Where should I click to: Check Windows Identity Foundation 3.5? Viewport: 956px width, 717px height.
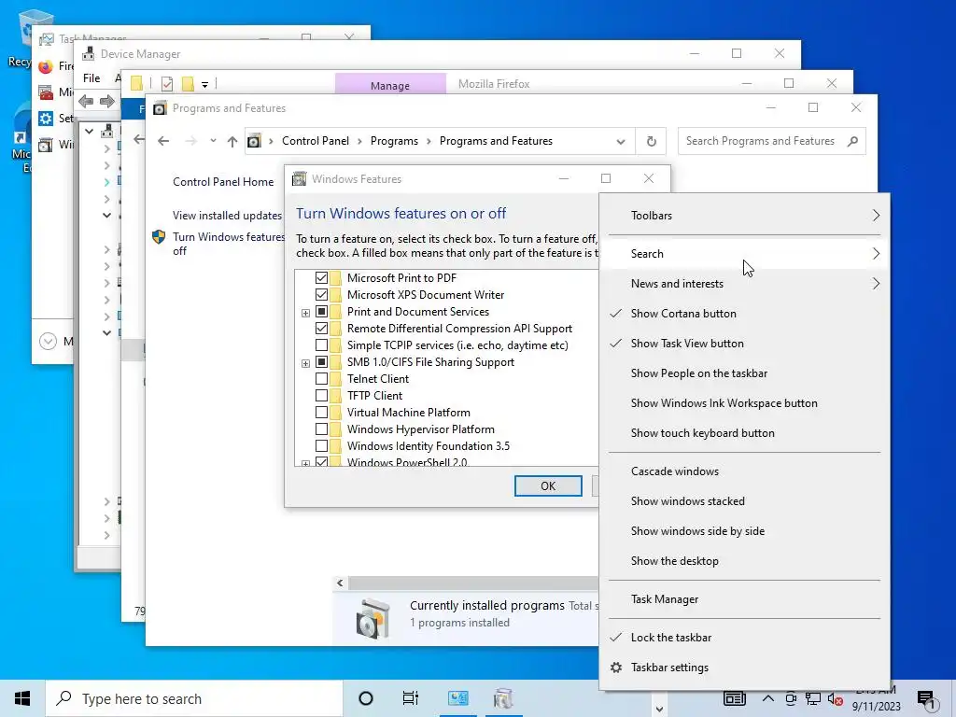(x=321, y=446)
